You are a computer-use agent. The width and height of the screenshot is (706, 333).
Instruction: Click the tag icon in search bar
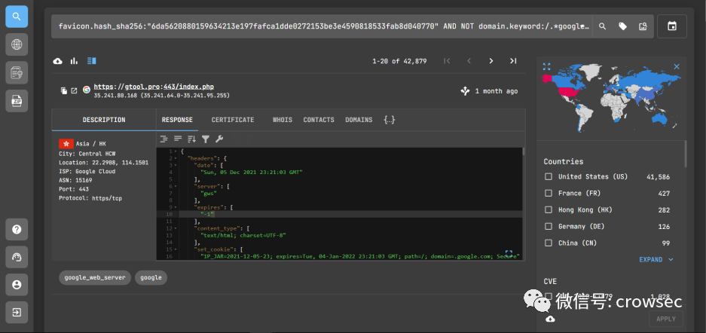[x=622, y=26]
